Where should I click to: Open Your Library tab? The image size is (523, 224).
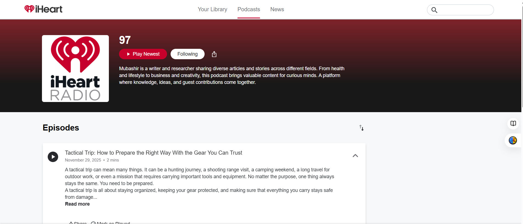click(213, 9)
